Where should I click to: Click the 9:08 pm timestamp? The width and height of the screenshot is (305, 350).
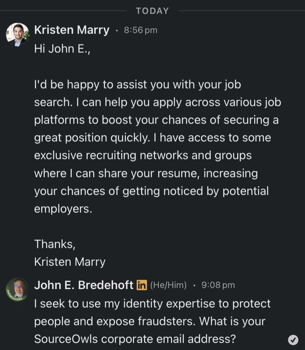pyautogui.click(x=218, y=285)
